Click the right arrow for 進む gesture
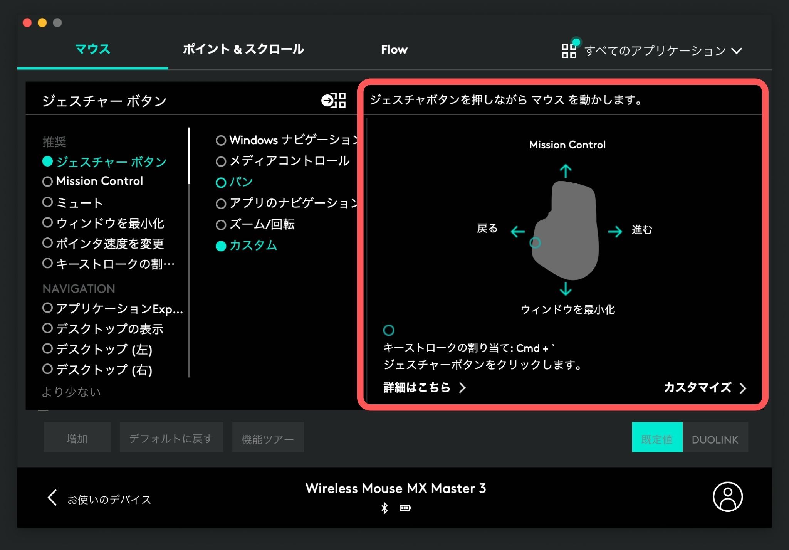The height and width of the screenshot is (550, 789). 615,231
